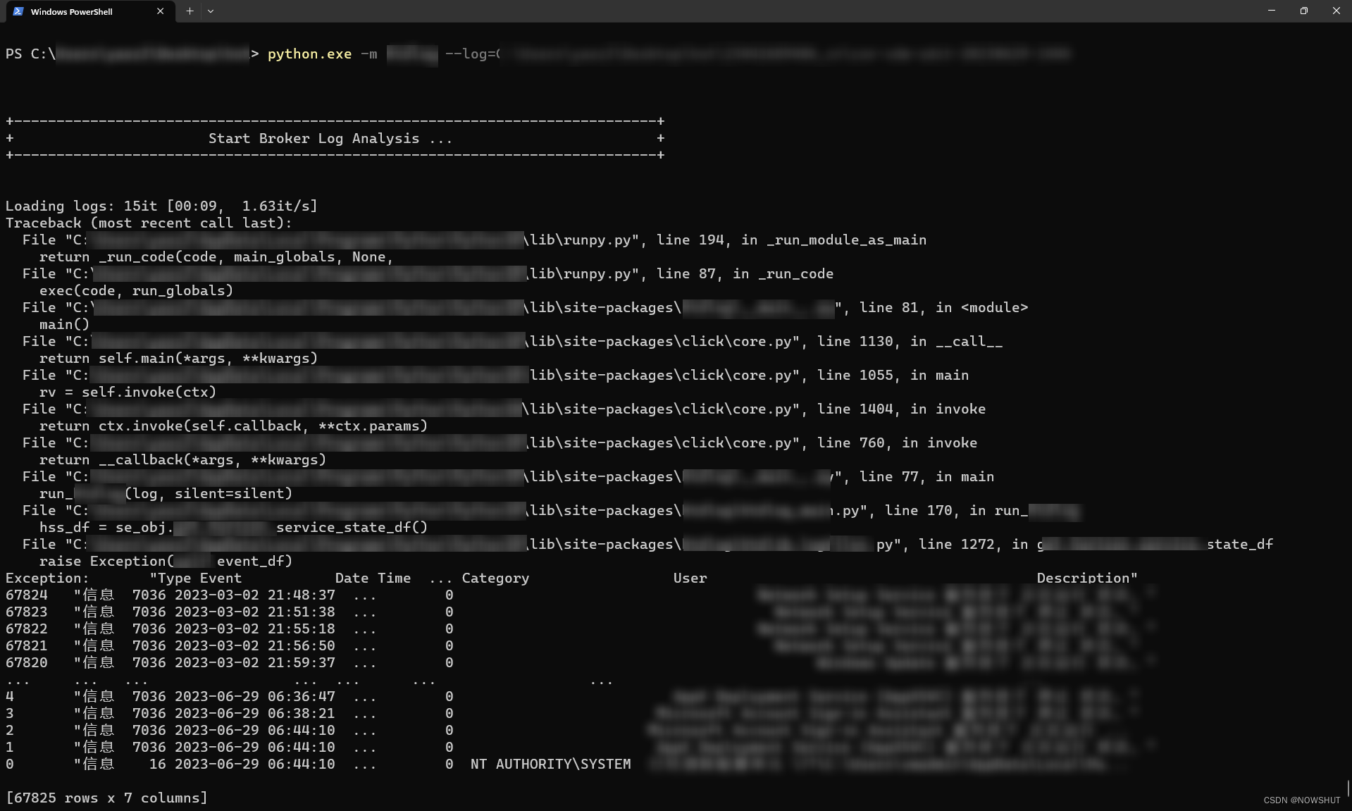Click 'return _run_code(code, main_globals, None,' line

(x=216, y=257)
